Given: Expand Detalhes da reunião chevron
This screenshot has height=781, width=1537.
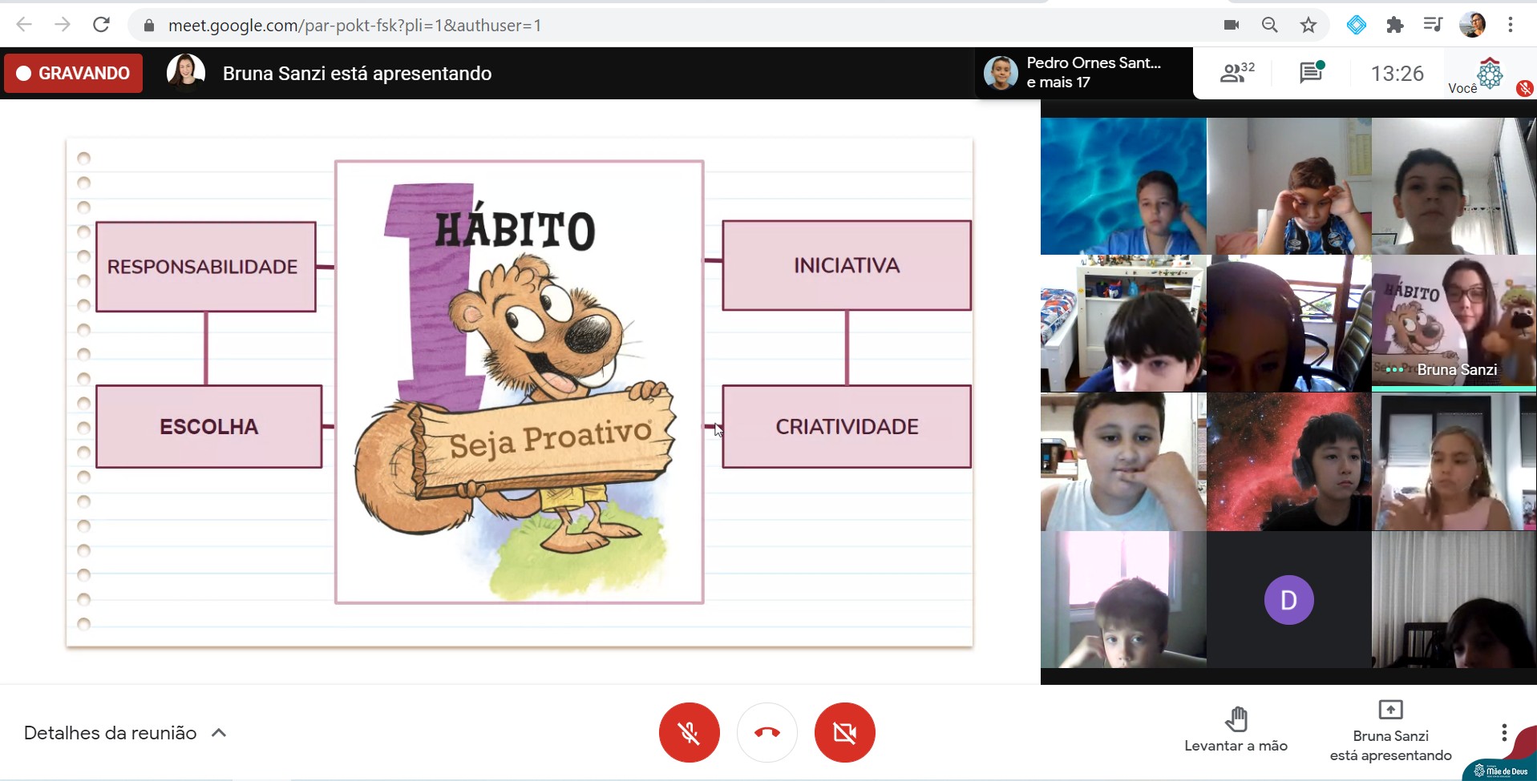Looking at the screenshot, I should coord(219,733).
